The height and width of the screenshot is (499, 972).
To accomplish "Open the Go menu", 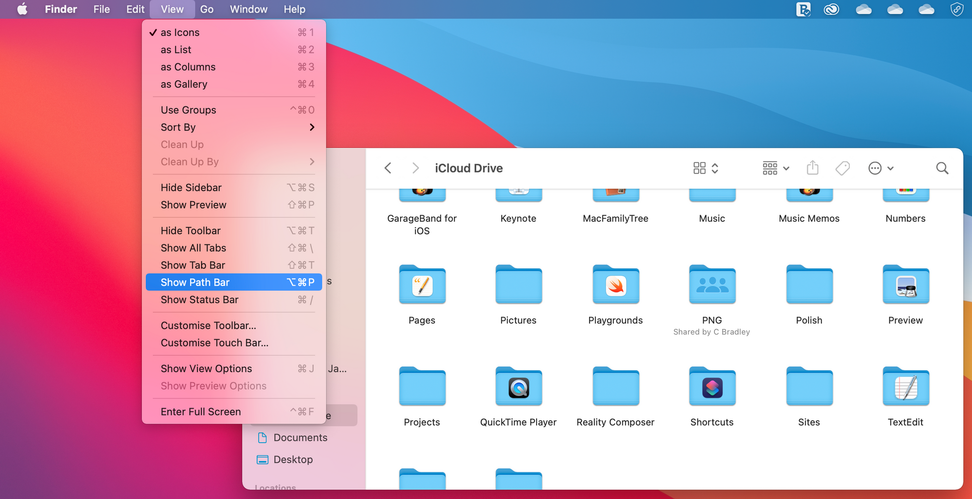I will click(x=207, y=9).
